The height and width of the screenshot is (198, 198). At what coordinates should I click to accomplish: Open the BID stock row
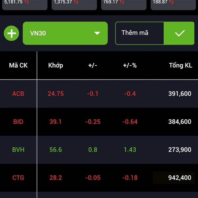click(x=99, y=122)
